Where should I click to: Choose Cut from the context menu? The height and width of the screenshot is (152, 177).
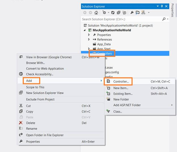[61, 106]
